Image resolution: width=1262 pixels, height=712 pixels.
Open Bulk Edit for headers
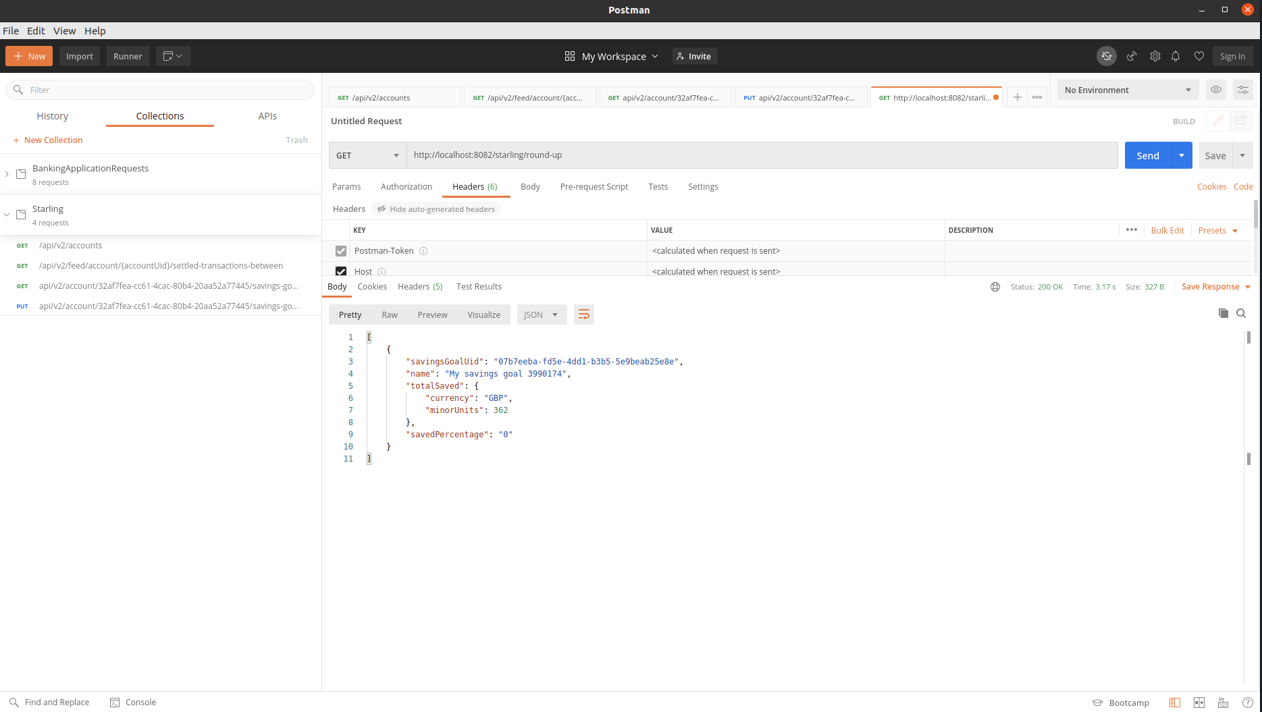(1167, 229)
